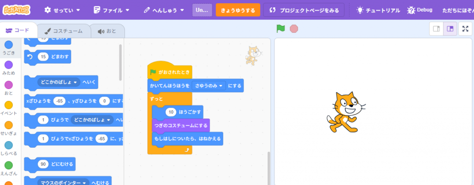
Task: Select the みため looks category
Action: [8, 67]
